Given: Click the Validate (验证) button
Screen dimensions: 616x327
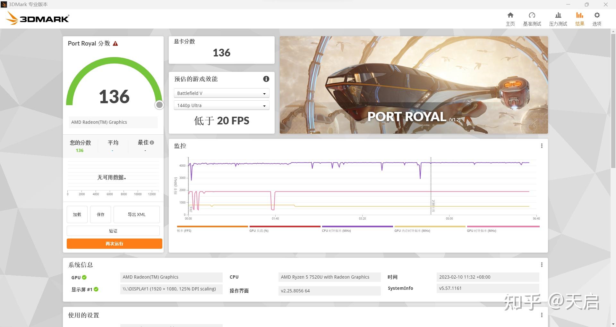Looking at the screenshot, I should click(x=113, y=231).
